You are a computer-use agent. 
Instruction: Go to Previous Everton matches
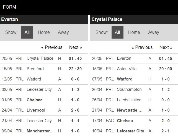(52, 47)
